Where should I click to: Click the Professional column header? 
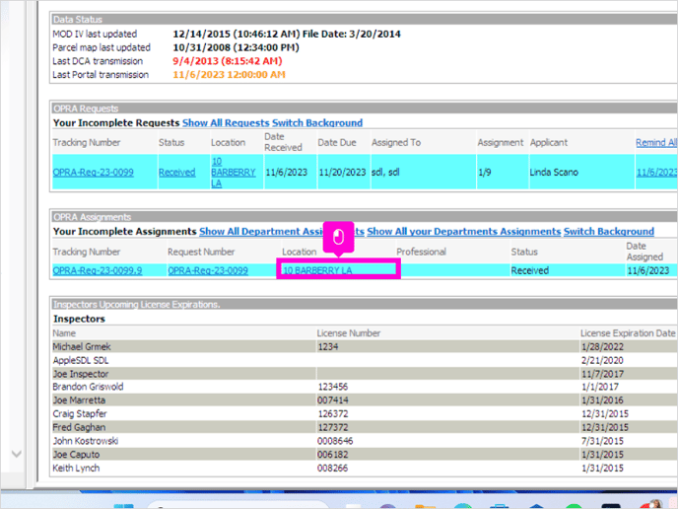click(421, 252)
